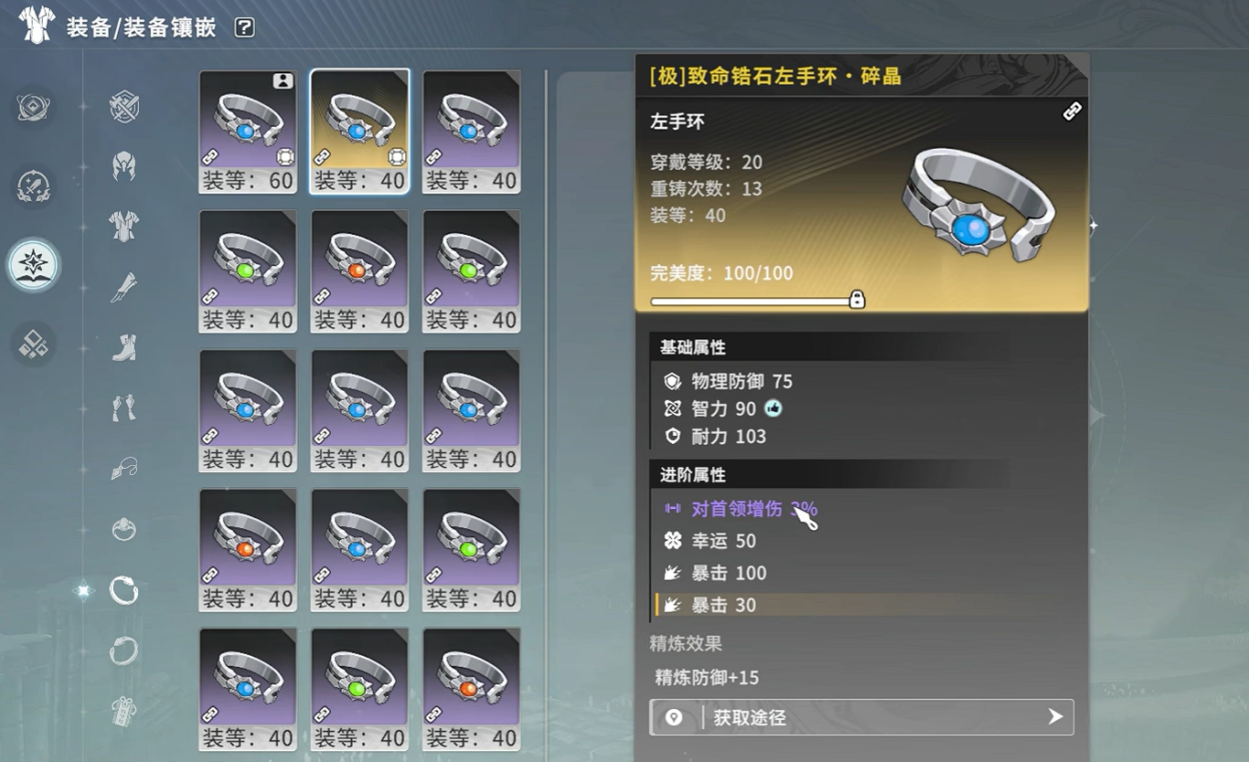Select the necklace equipment slot icon

pos(123,469)
